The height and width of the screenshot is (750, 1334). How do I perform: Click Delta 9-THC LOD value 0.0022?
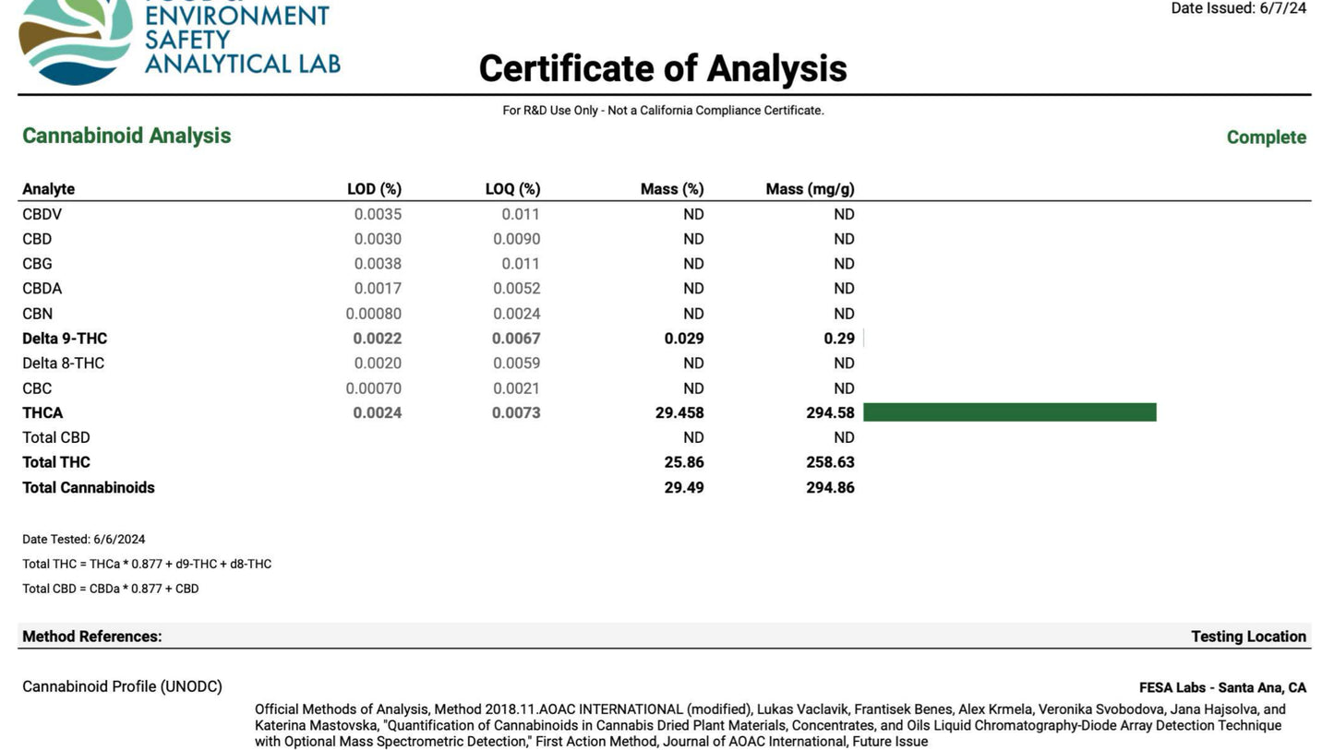point(378,339)
